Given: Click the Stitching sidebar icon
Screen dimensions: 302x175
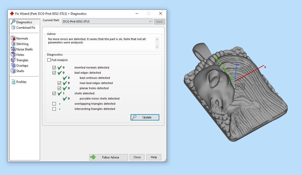Looking at the screenshot, I should point(13,44).
